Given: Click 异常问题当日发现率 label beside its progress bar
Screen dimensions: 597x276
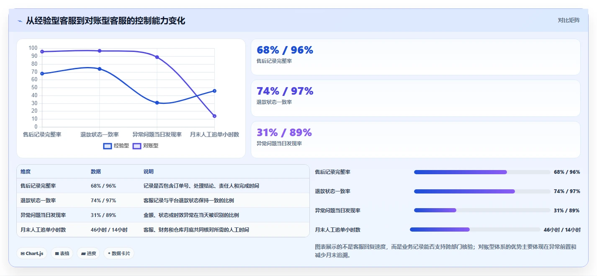Looking at the screenshot, I should click(x=338, y=210).
